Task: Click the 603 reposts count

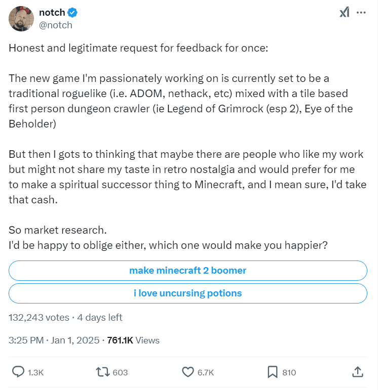Action: tap(120, 372)
